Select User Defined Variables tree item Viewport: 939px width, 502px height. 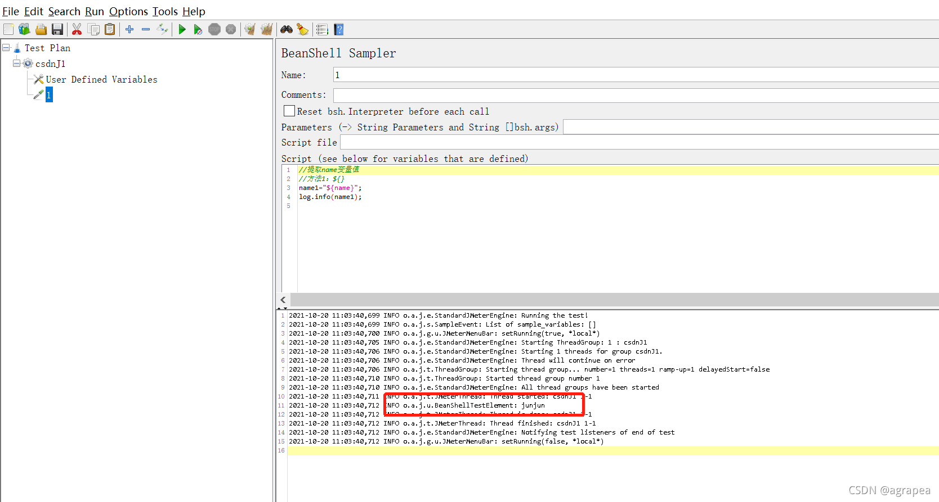pyautogui.click(x=101, y=79)
